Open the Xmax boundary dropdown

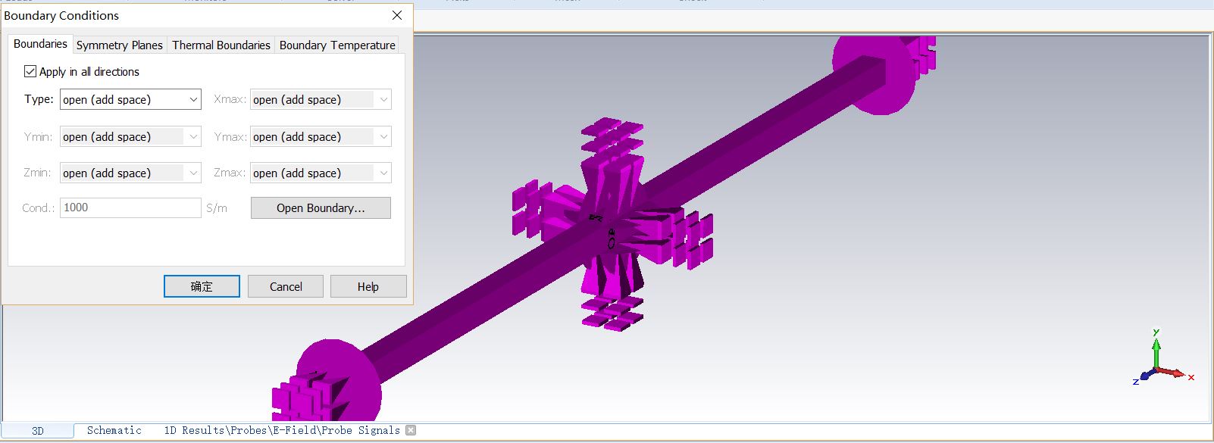click(321, 99)
